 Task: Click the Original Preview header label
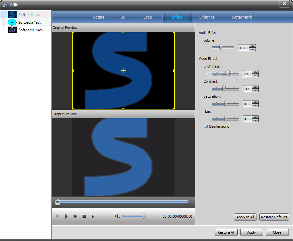tap(65, 28)
